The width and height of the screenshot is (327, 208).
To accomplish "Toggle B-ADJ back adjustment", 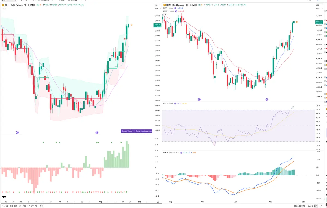I will [310, 206].
